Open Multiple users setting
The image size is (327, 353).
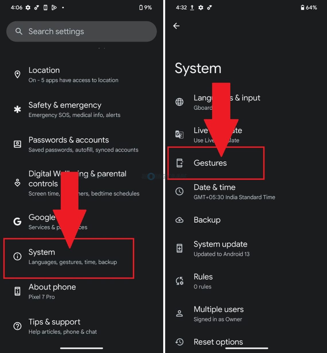[x=219, y=313]
